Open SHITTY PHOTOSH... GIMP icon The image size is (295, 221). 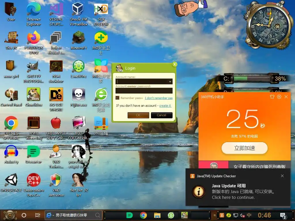(34, 71)
